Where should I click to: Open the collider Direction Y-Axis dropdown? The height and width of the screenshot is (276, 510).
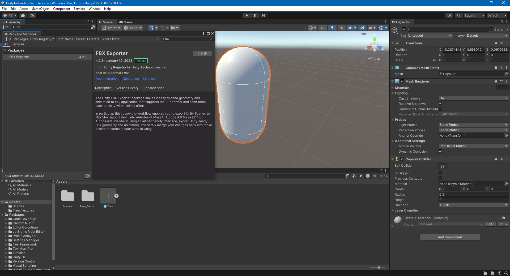point(473,205)
